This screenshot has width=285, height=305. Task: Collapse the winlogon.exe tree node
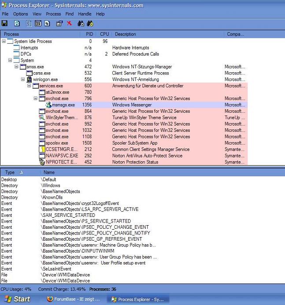point(23,79)
